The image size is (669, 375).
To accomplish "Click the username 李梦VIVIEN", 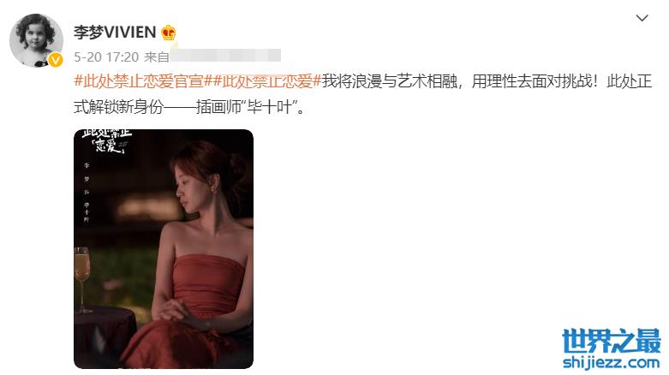I will [115, 33].
